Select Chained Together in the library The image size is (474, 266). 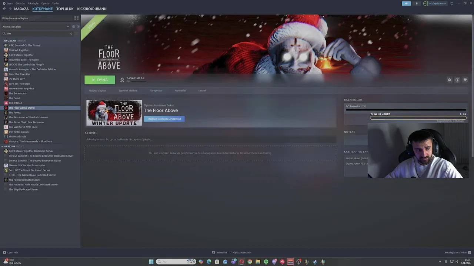[19, 50]
